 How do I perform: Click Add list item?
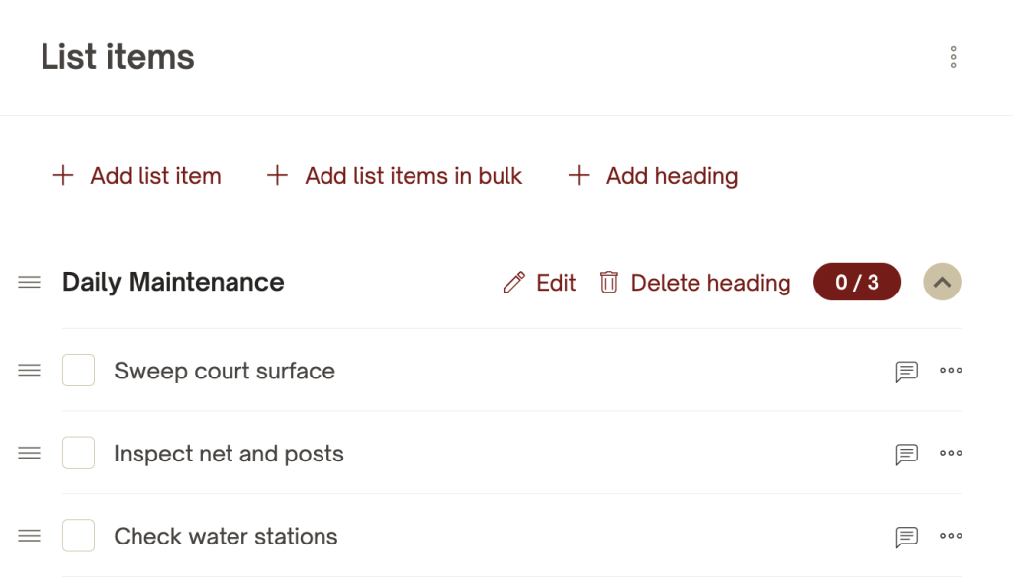pos(137,176)
